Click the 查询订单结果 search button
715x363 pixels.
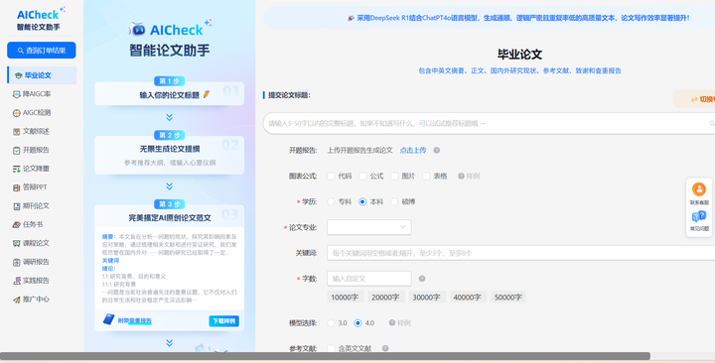coord(42,51)
